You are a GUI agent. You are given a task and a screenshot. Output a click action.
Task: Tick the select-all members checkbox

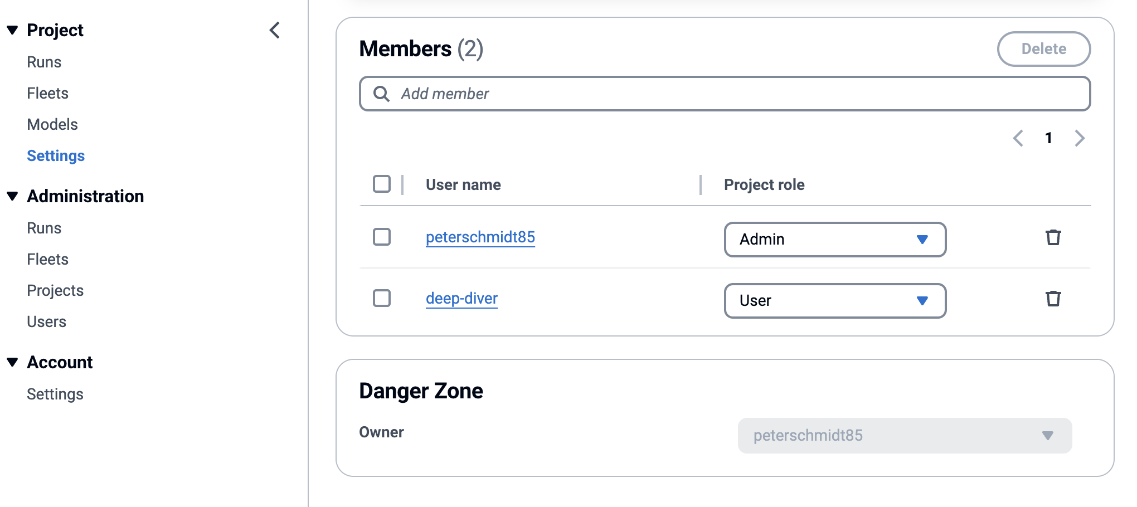(382, 184)
